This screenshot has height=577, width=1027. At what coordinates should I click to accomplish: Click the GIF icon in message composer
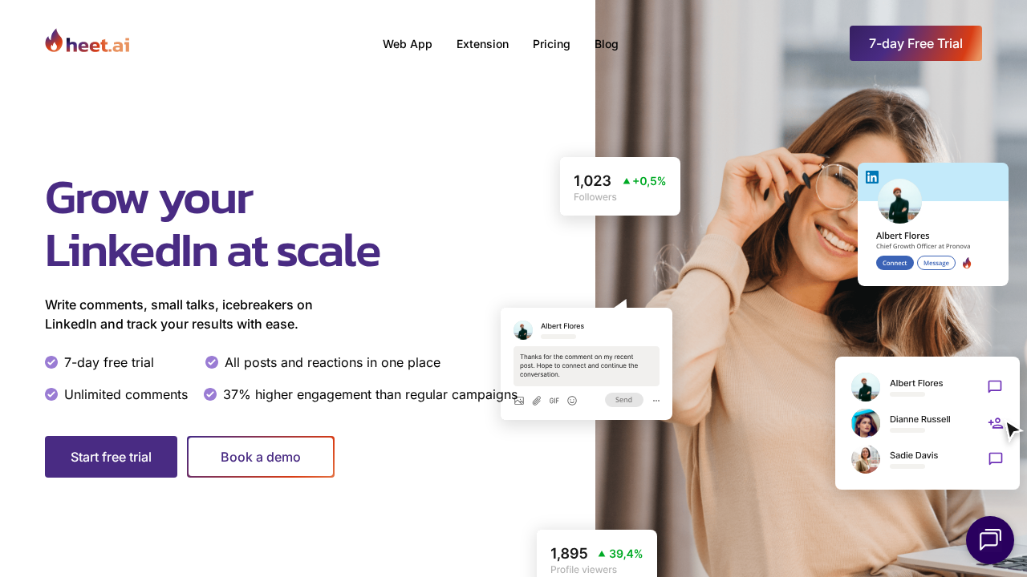pyautogui.click(x=554, y=401)
